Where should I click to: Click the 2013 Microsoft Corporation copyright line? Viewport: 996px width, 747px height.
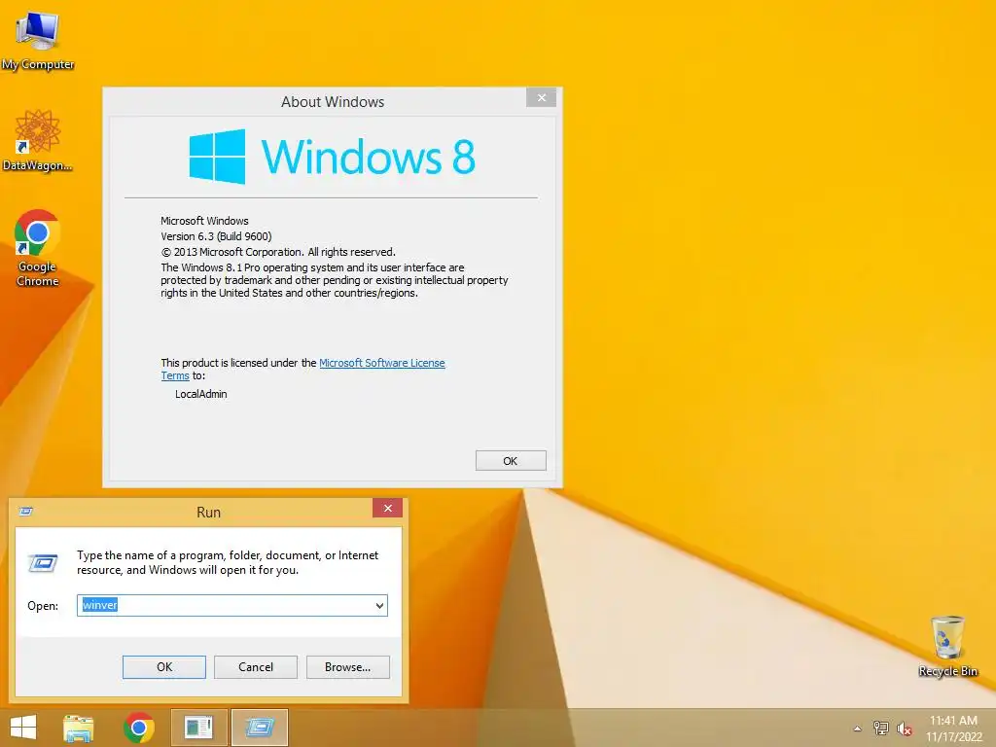pos(278,252)
